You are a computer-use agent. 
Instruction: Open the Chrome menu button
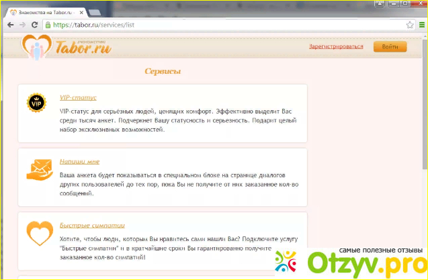click(420, 25)
